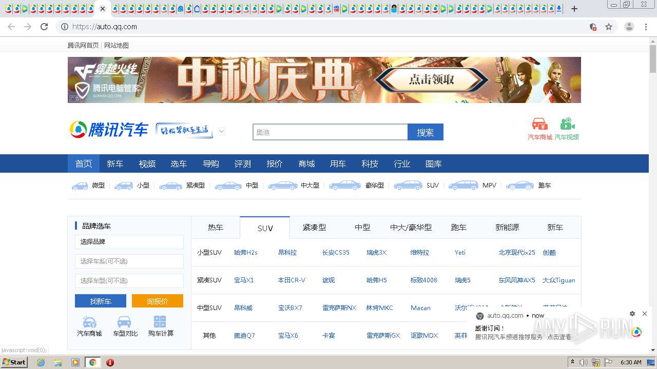Open the Windows Start menu
657x369 pixels.
point(14,362)
